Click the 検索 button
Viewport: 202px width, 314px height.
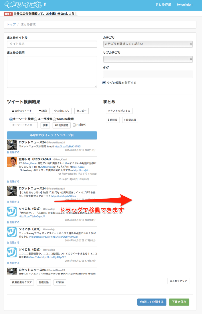point(45,125)
